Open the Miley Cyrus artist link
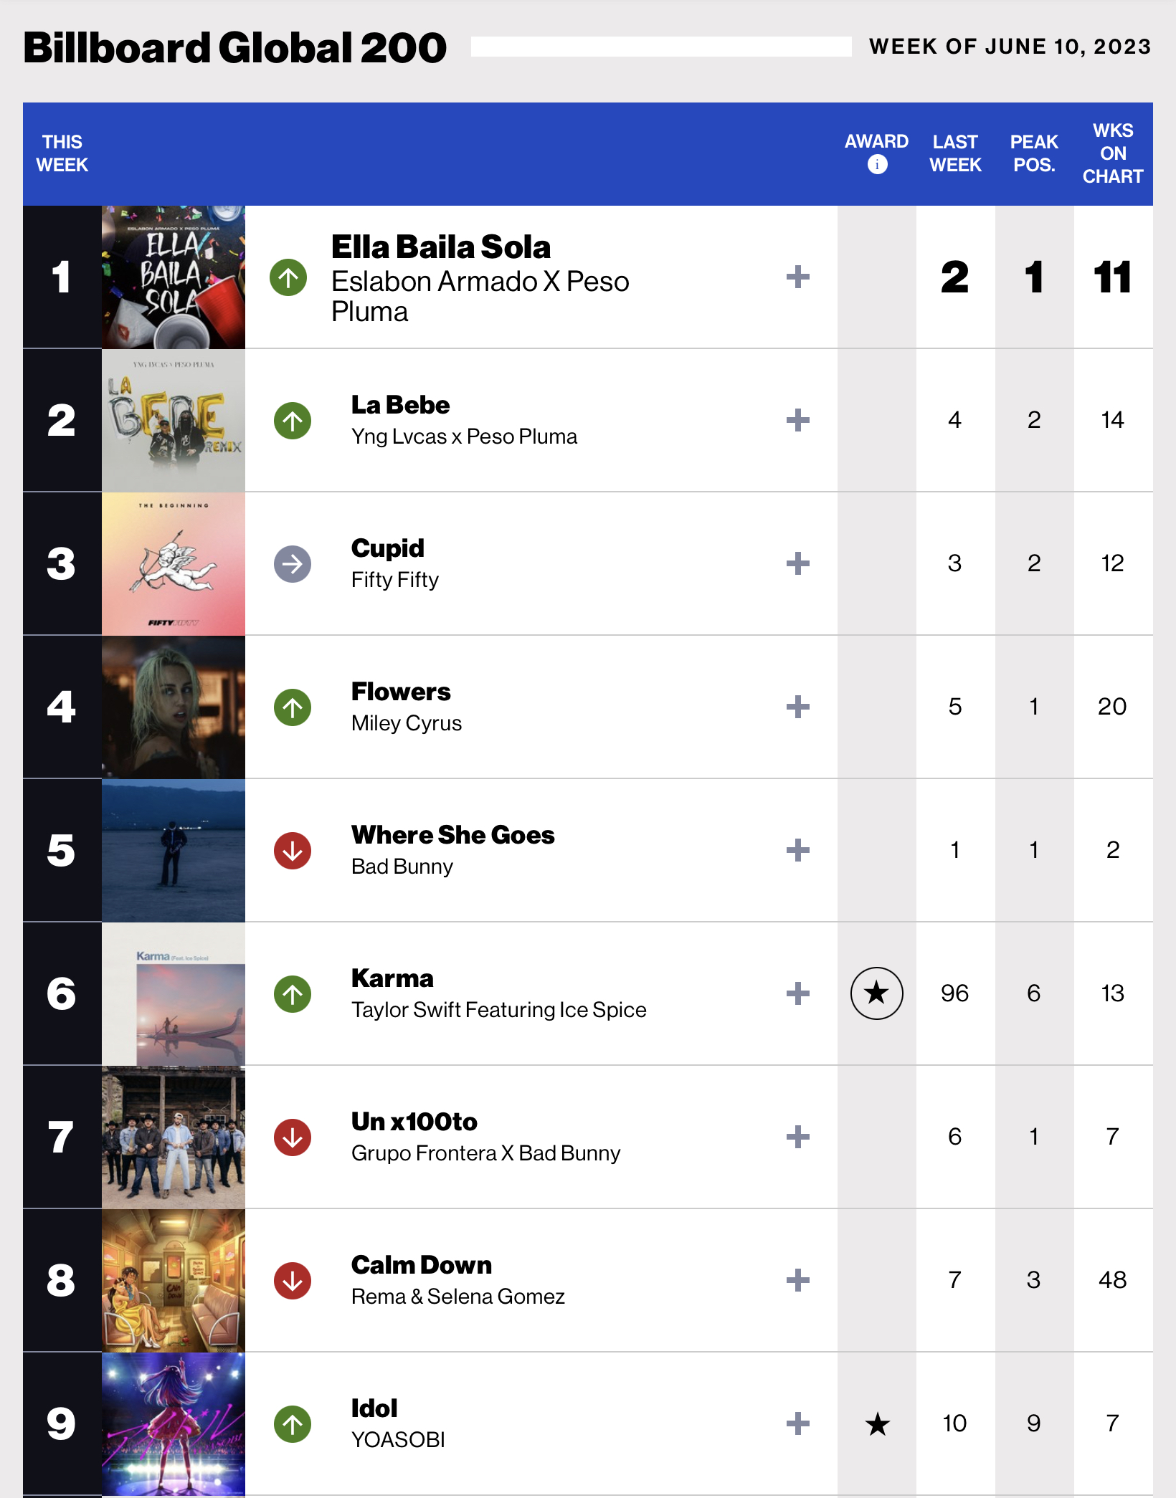The width and height of the screenshot is (1176, 1498). coord(407,723)
